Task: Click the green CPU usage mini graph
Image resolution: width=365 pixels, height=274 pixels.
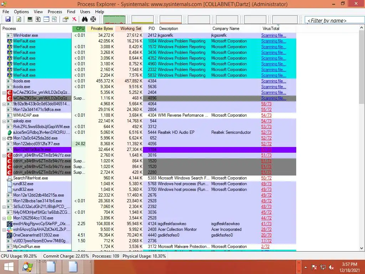Action: click(x=114, y=20)
